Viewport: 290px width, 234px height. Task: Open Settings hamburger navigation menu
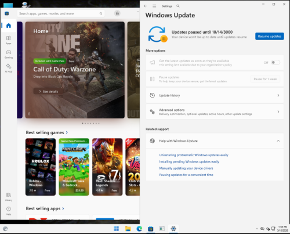tap(154, 6)
